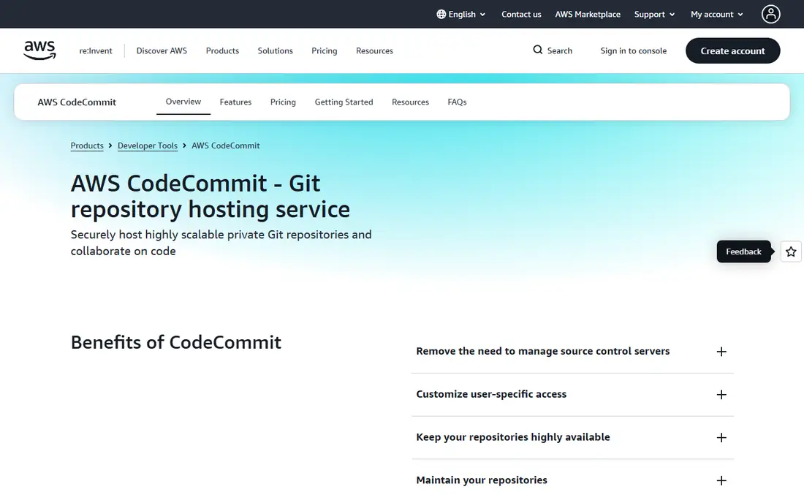Click the Products breadcrumb link
Viewport: 804px width, 503px height.
[x=87, y=145]
